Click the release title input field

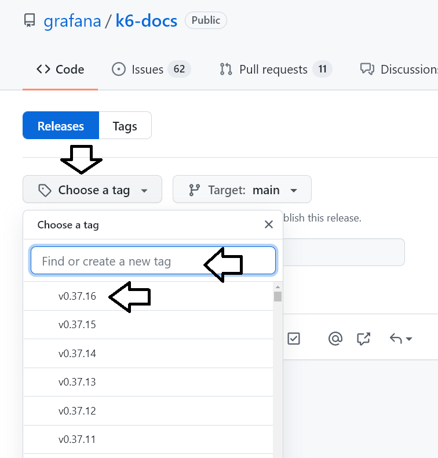click(344, 252)
